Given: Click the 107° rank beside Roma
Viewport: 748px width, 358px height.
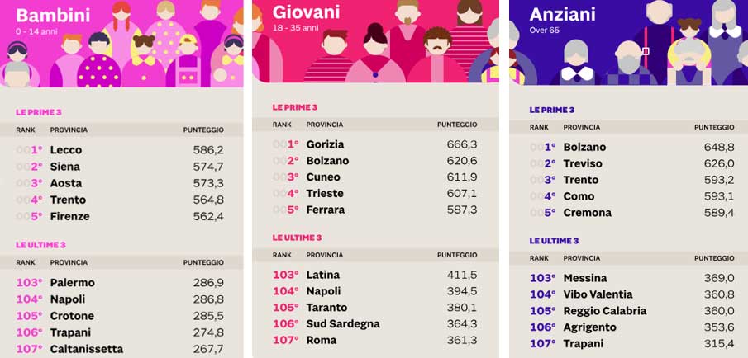Looking at the screenshot, I should pyautogui.click(x=285, y=341).
